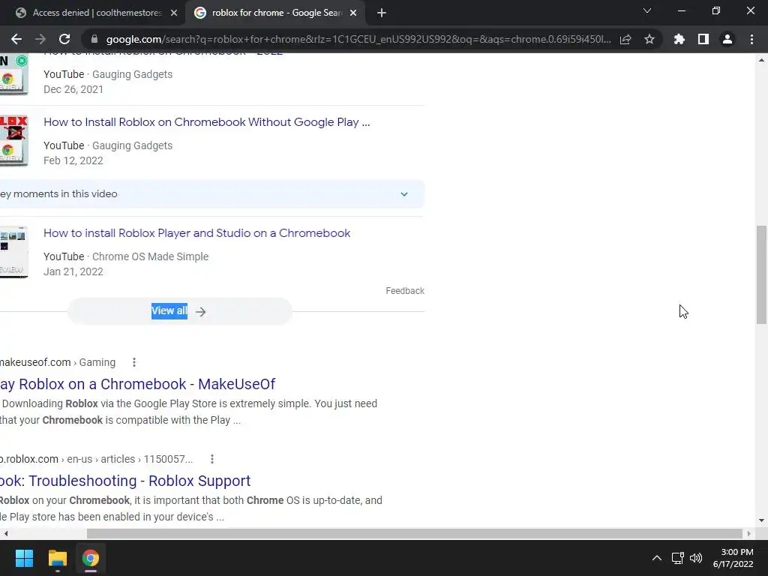768x576 pixels.
Task: Click Chrome OS Made Simple video thumbnail
Action: point(13,252)
